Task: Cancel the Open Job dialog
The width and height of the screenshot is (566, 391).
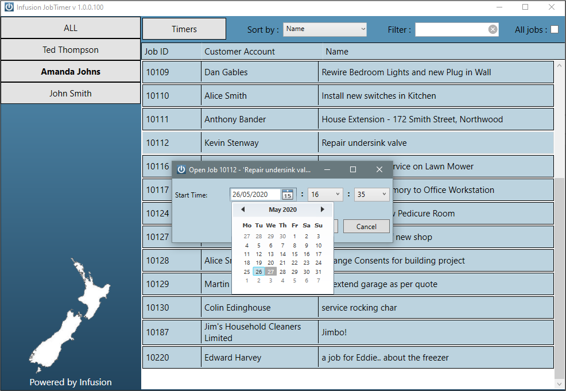Action: point(366,226)
